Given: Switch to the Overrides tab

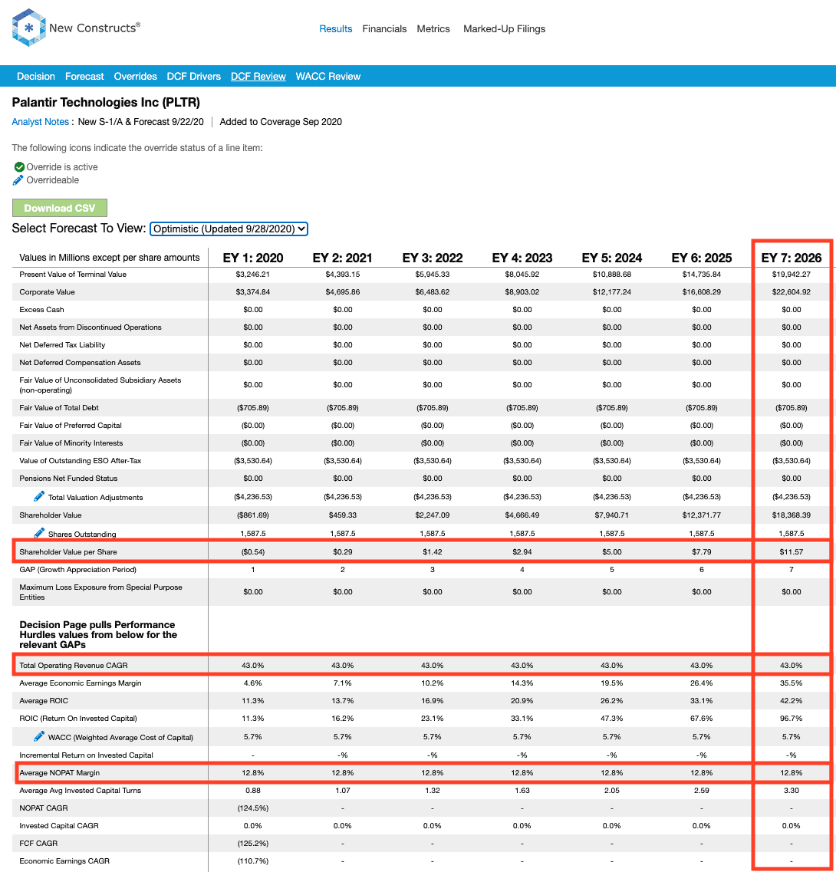Looking at the screenshot, I should click(135, 76).
